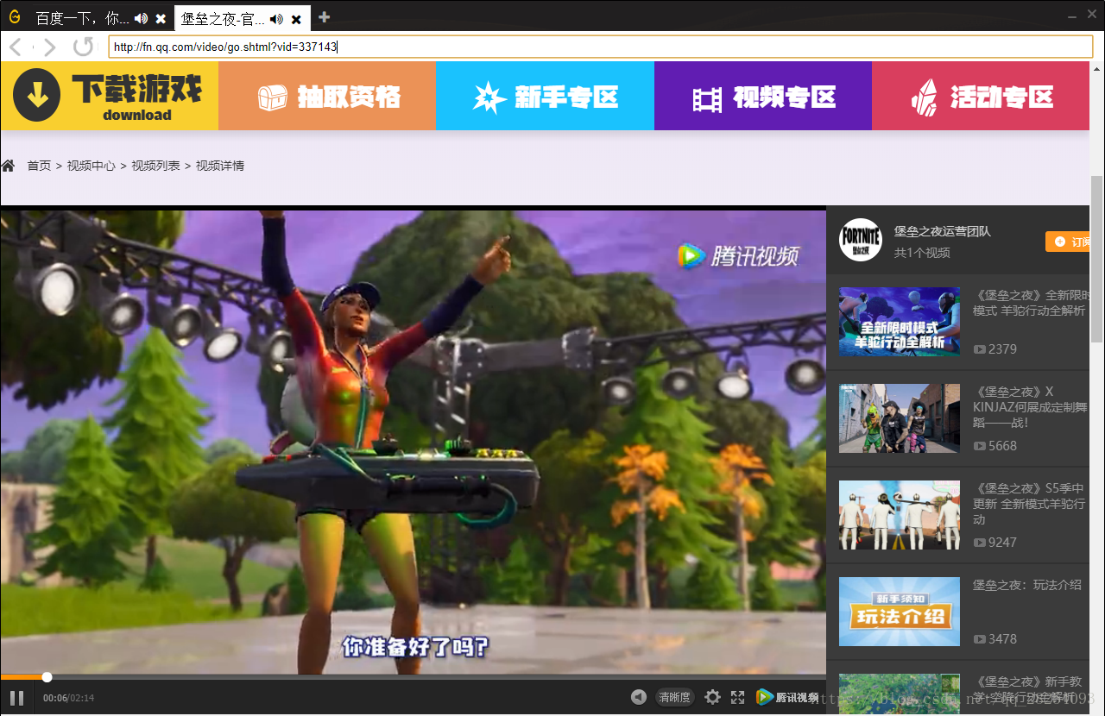Open the 清晰度 quality selector
The height and width of the screenshot is (716, 1105).
[674, 697]
